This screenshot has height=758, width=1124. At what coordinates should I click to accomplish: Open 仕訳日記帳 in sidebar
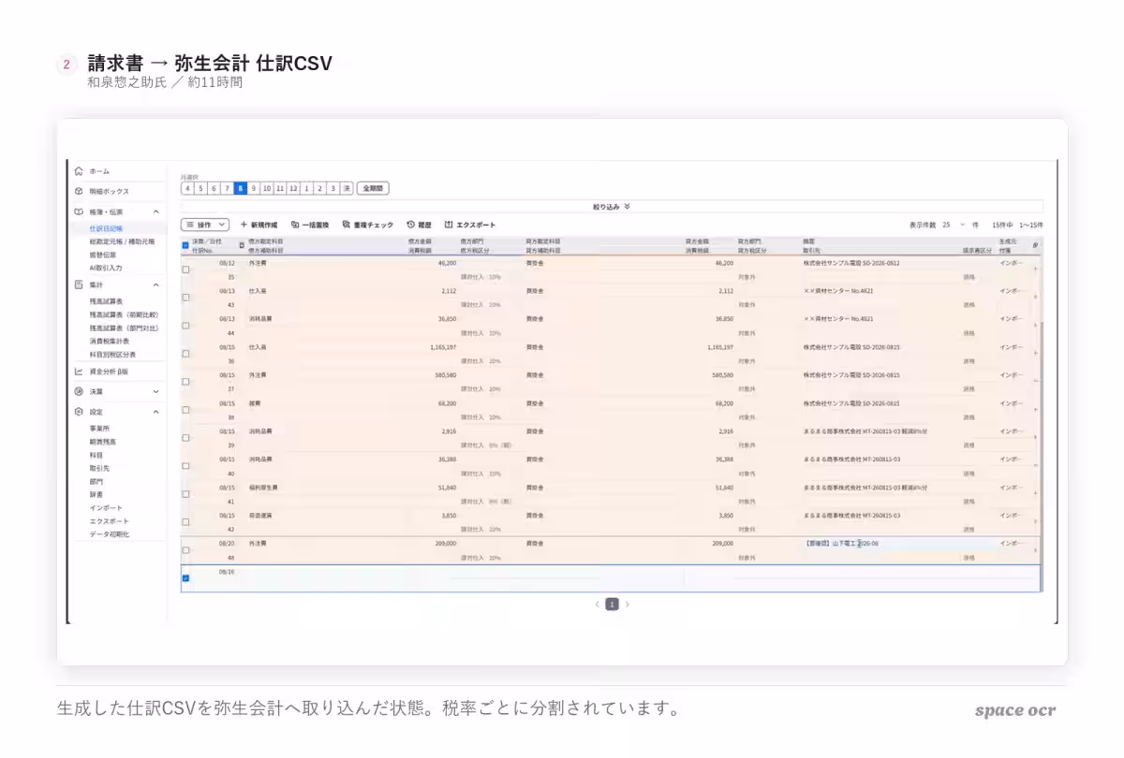click(x=106, y=228)
